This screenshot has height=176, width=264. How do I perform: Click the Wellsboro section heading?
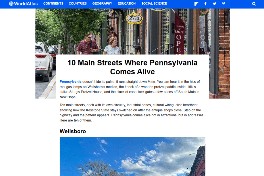73,131
